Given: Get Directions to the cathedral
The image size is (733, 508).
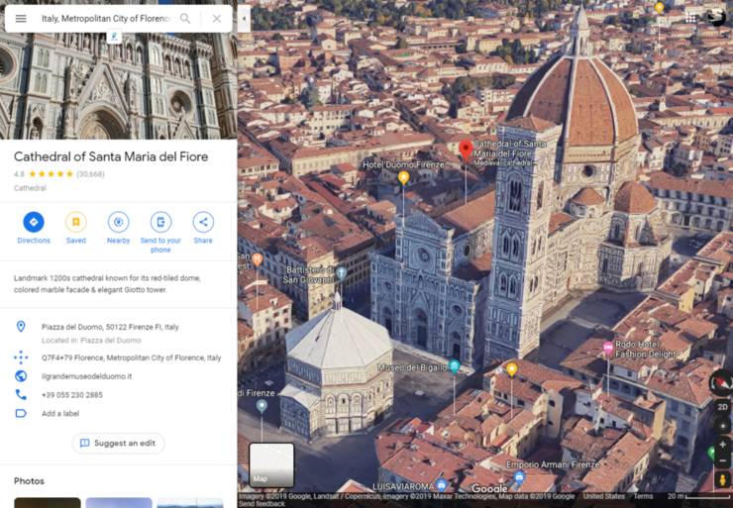Looking at the screenshot, I should coord(34,223).
